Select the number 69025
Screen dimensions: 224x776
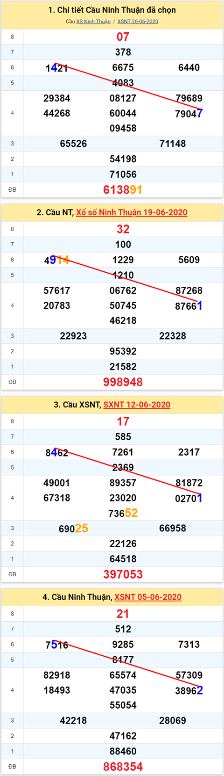pos(73,529)
